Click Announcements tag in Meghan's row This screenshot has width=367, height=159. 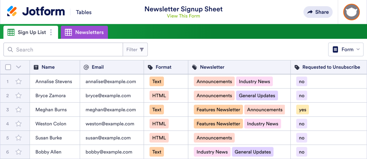[265, 109]
